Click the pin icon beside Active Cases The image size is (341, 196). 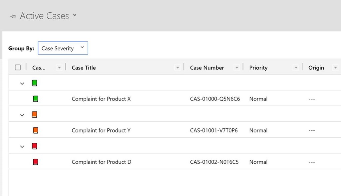(x=13, y=16)
